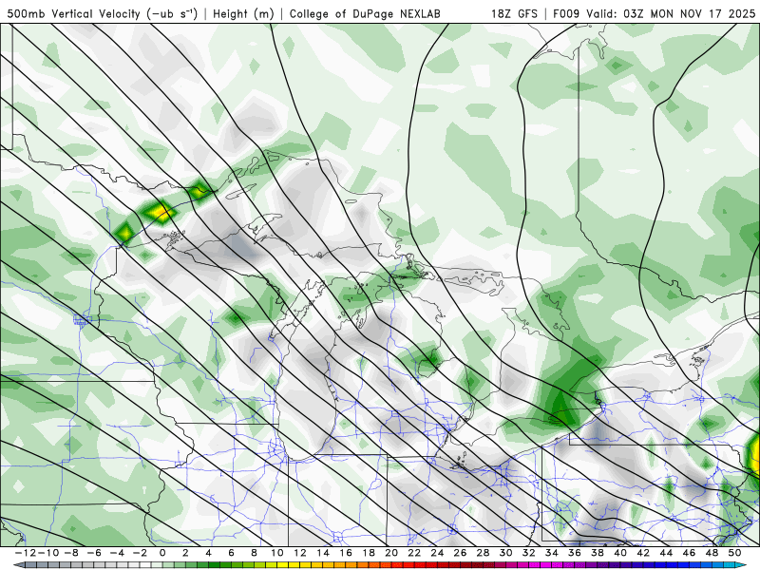Image resolution: width=760 pixels, height=570 pixels.
Task: Click the '0' color scale label
Action: pyautogui.click(x=162, y=553)
